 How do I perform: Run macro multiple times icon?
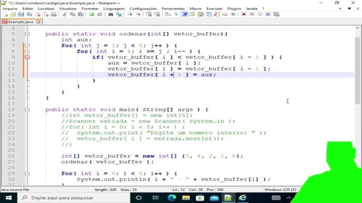(268, 14)
